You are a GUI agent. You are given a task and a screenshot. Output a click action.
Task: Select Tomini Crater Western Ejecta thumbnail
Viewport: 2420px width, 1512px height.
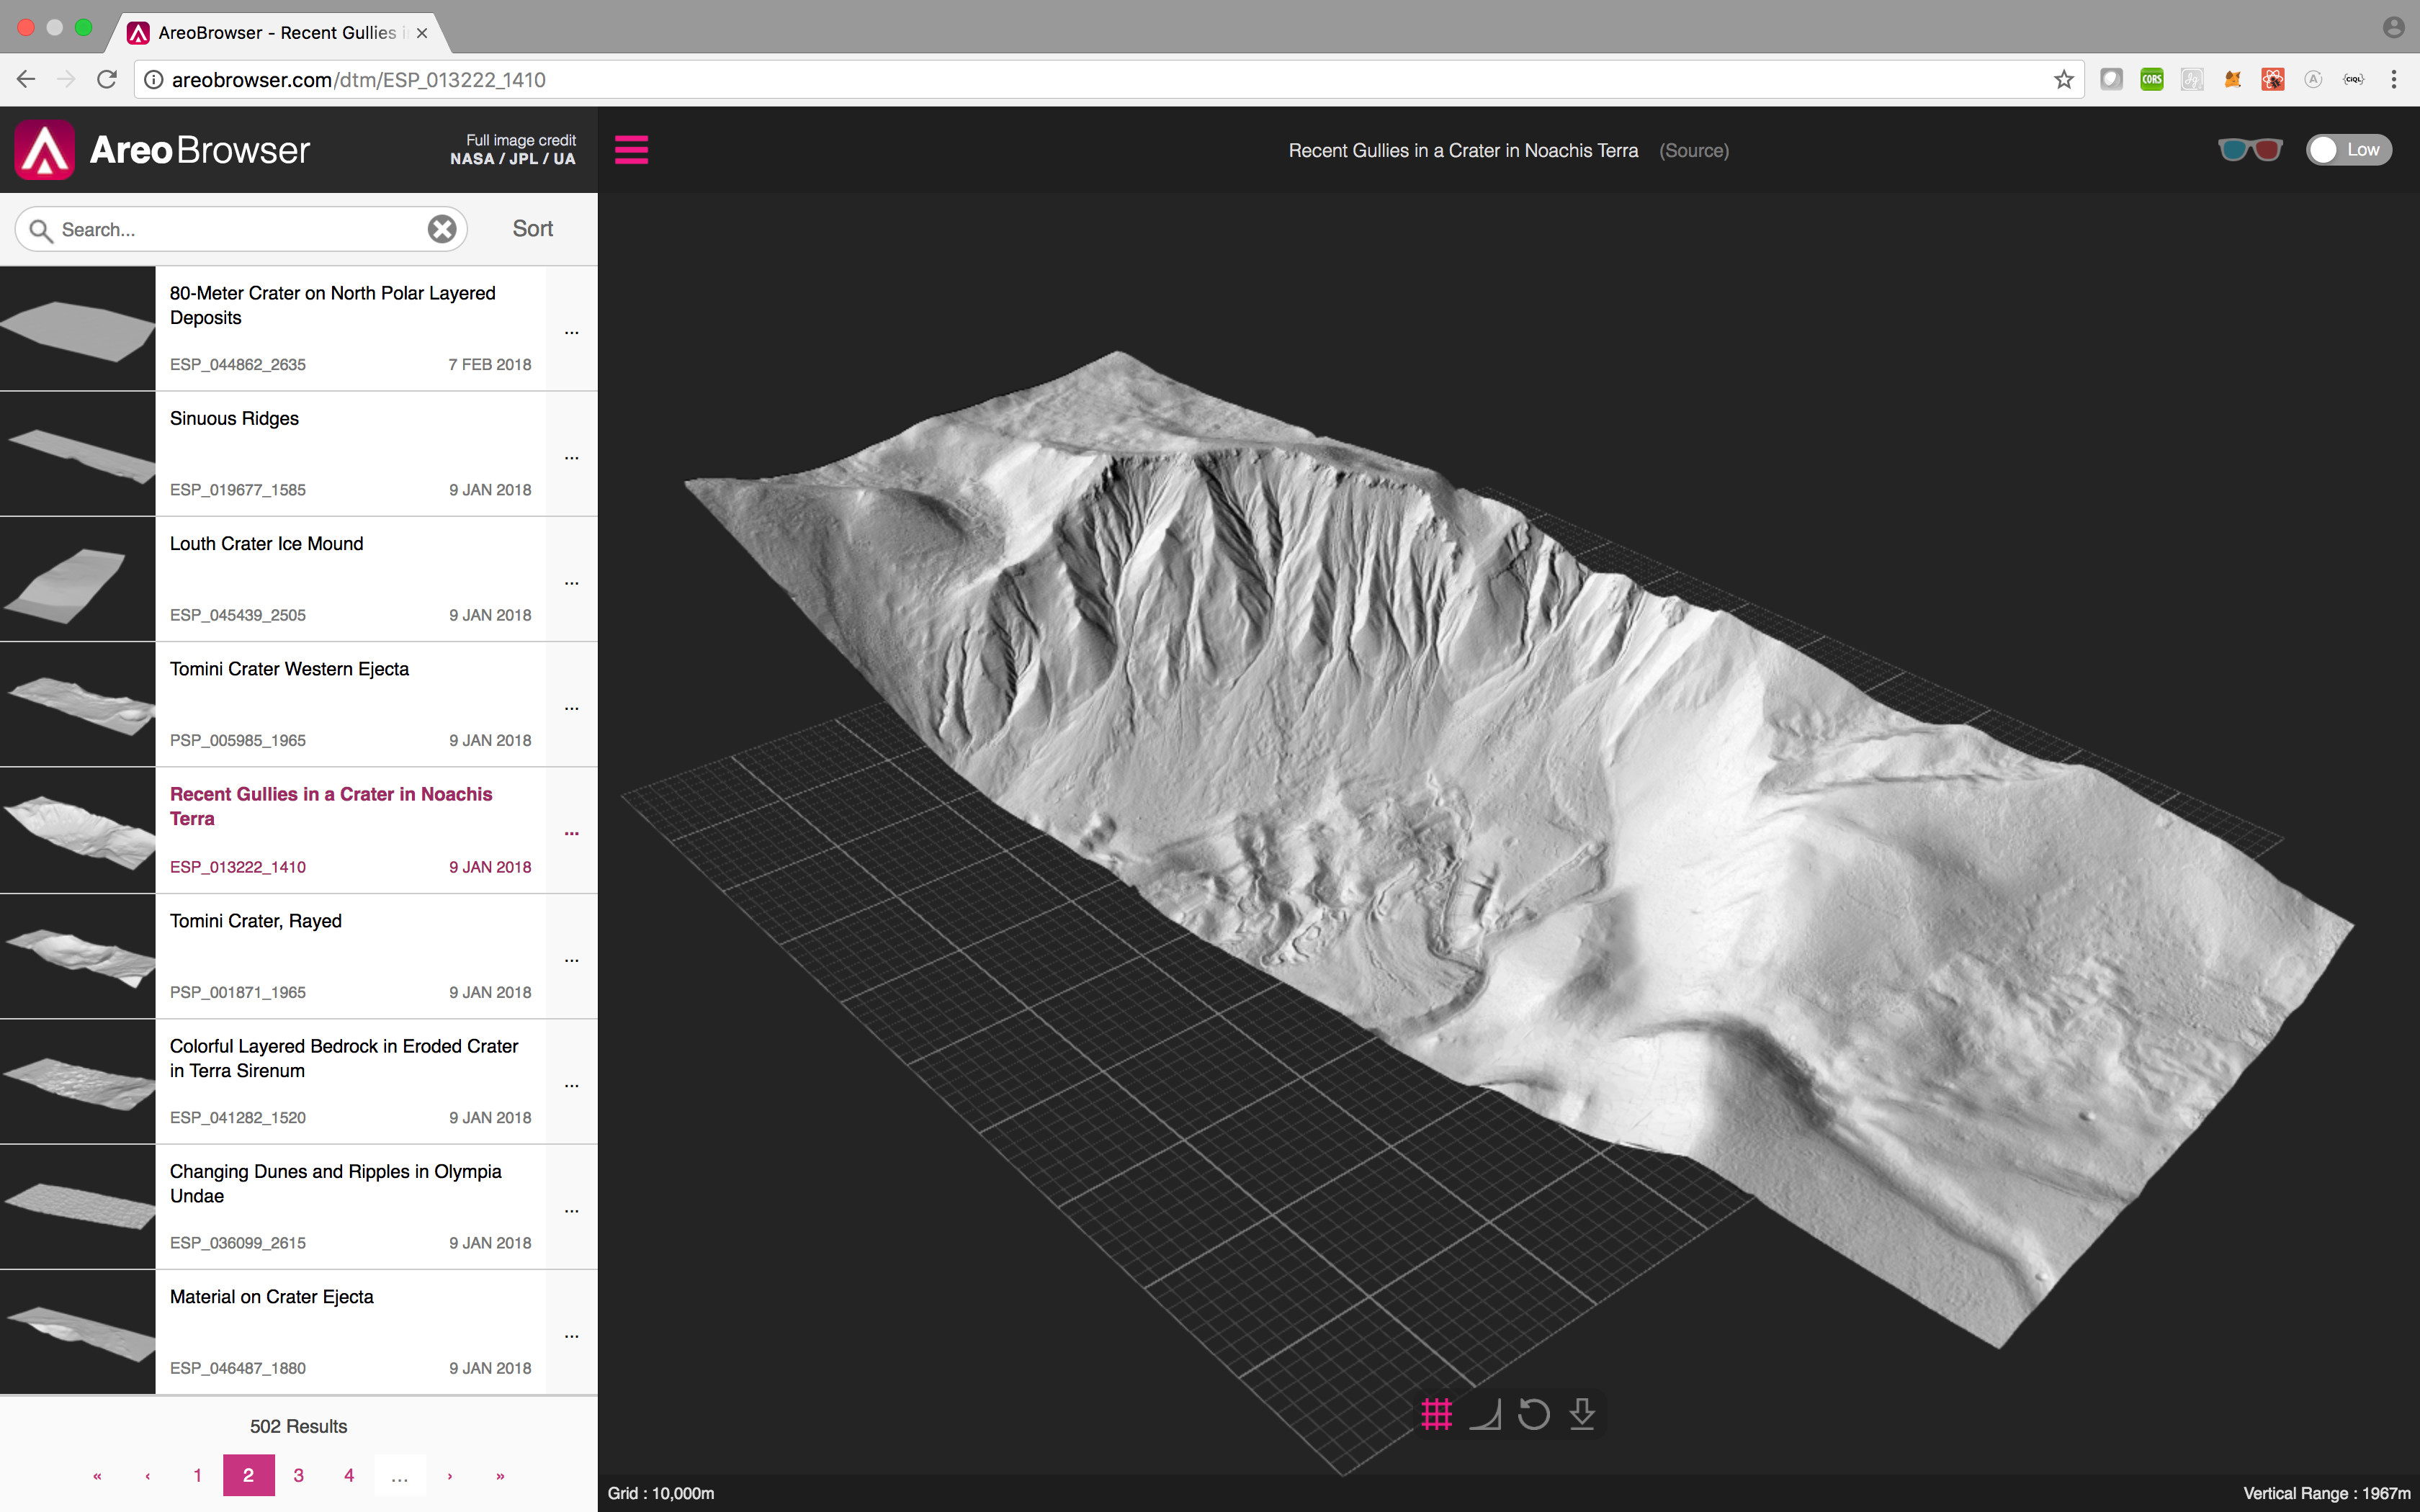pos(78,704)
